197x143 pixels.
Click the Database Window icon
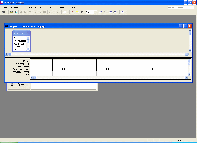110,12
